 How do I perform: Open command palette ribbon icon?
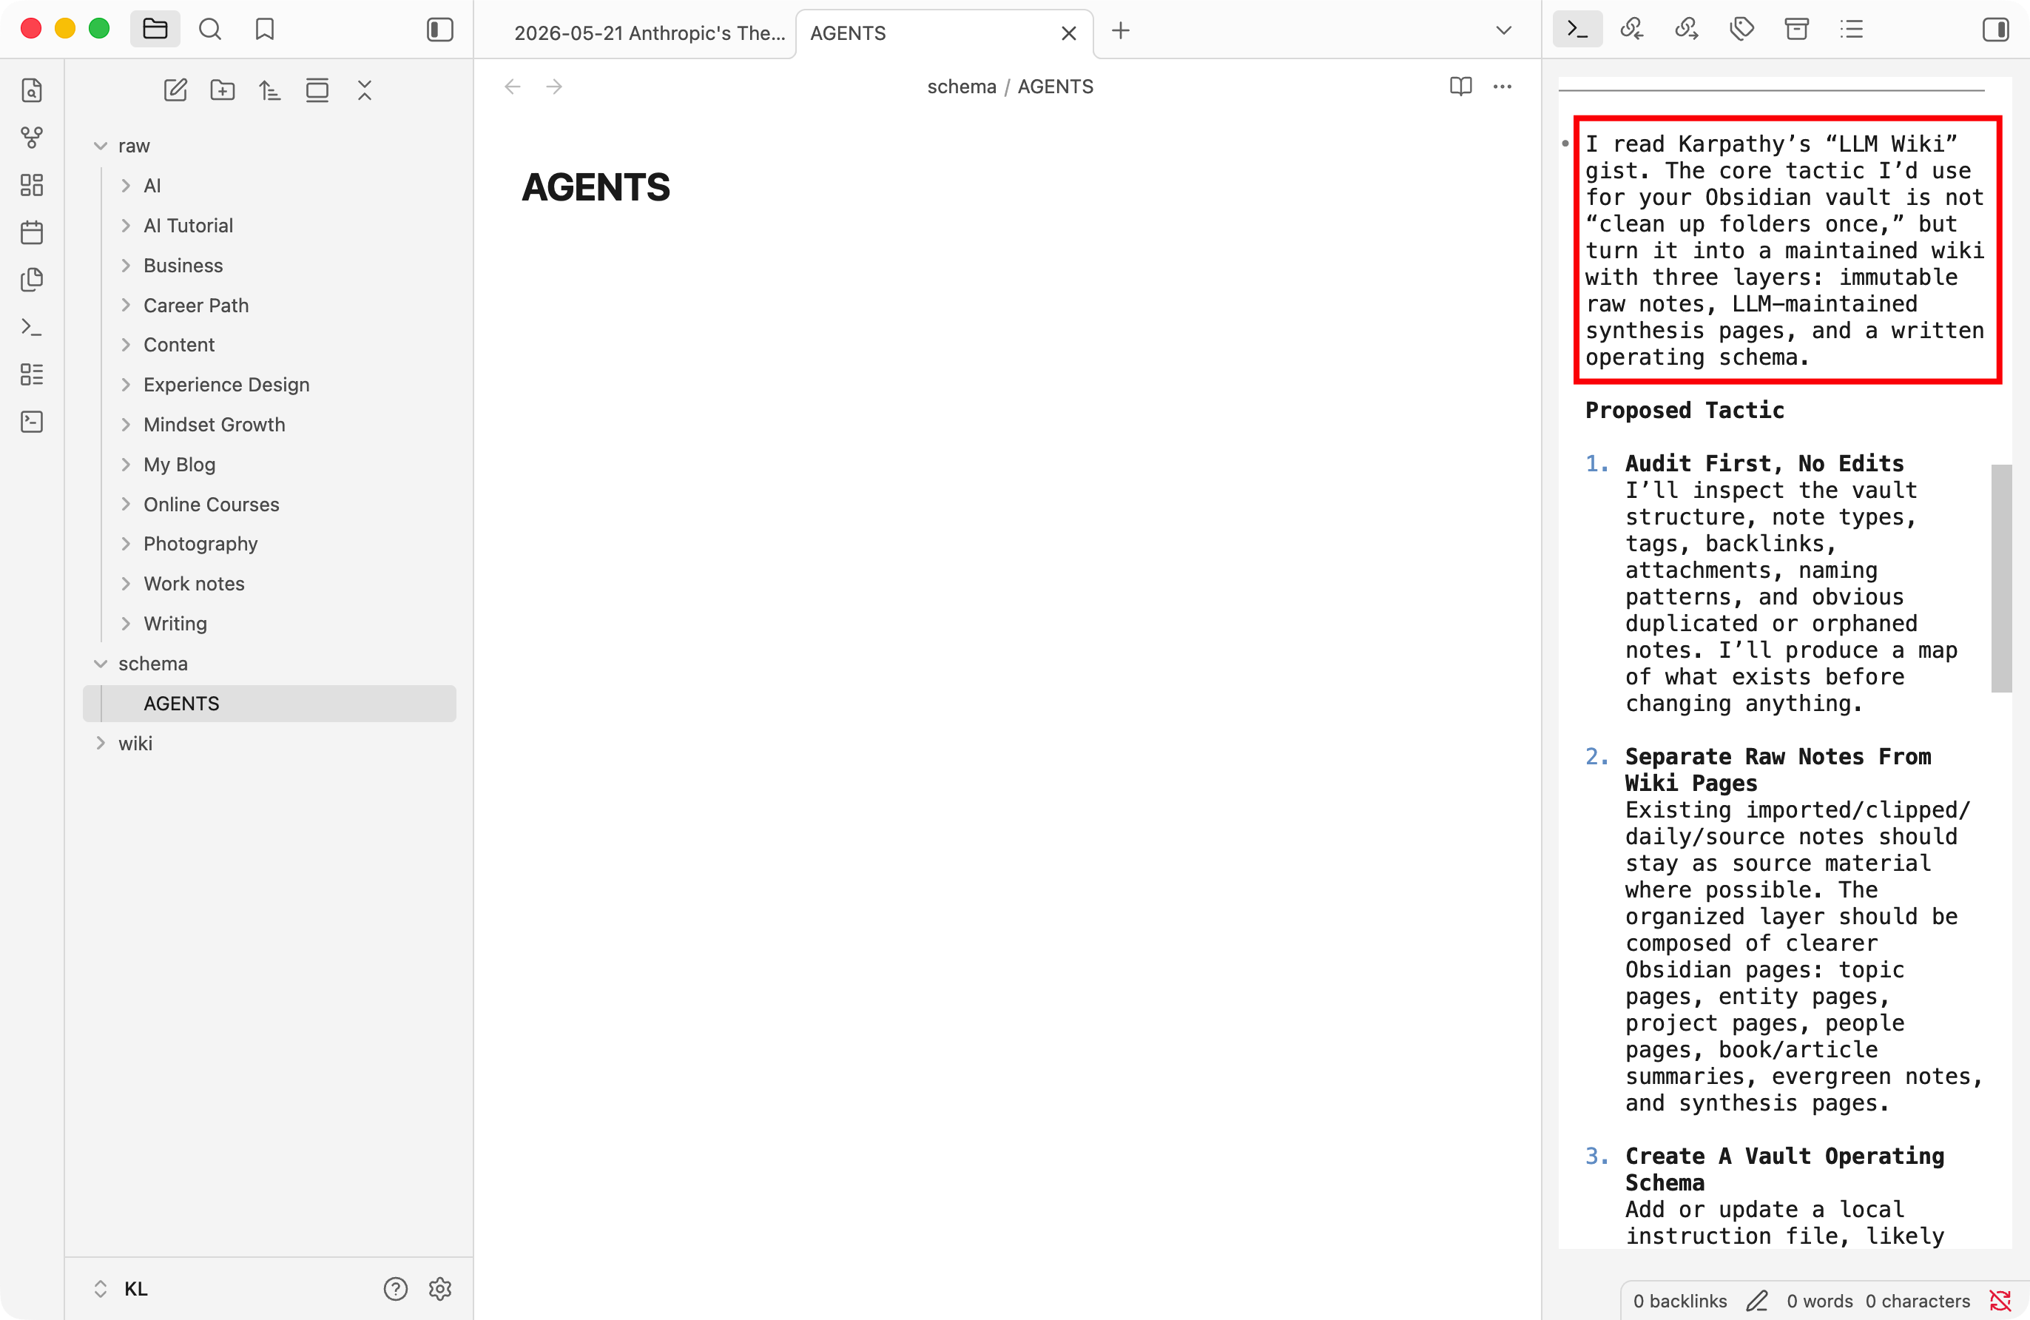pyautogui.click(x=32, y=327)
